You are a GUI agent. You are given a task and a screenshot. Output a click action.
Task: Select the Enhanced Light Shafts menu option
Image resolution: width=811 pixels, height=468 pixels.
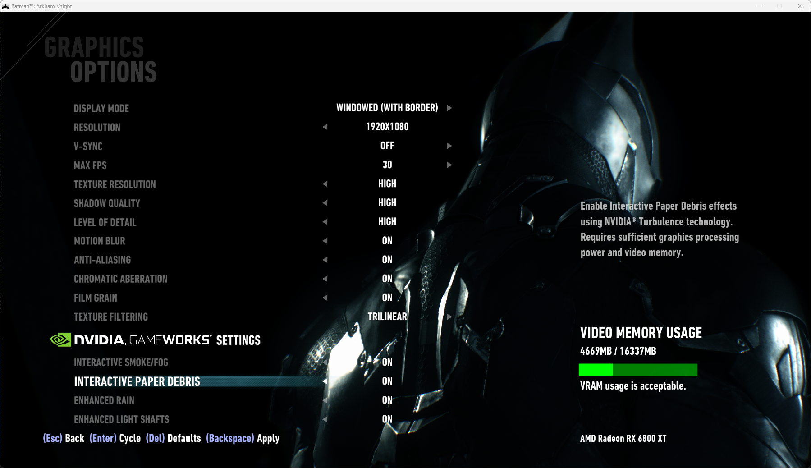(x=122, y=419)
